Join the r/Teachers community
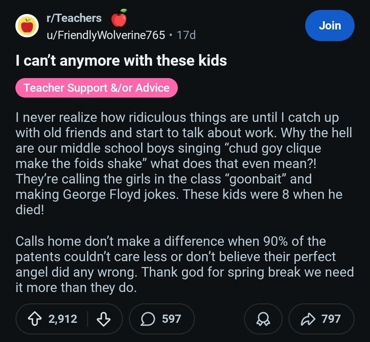The image size is (370, 342). click(x=330, y=26)
